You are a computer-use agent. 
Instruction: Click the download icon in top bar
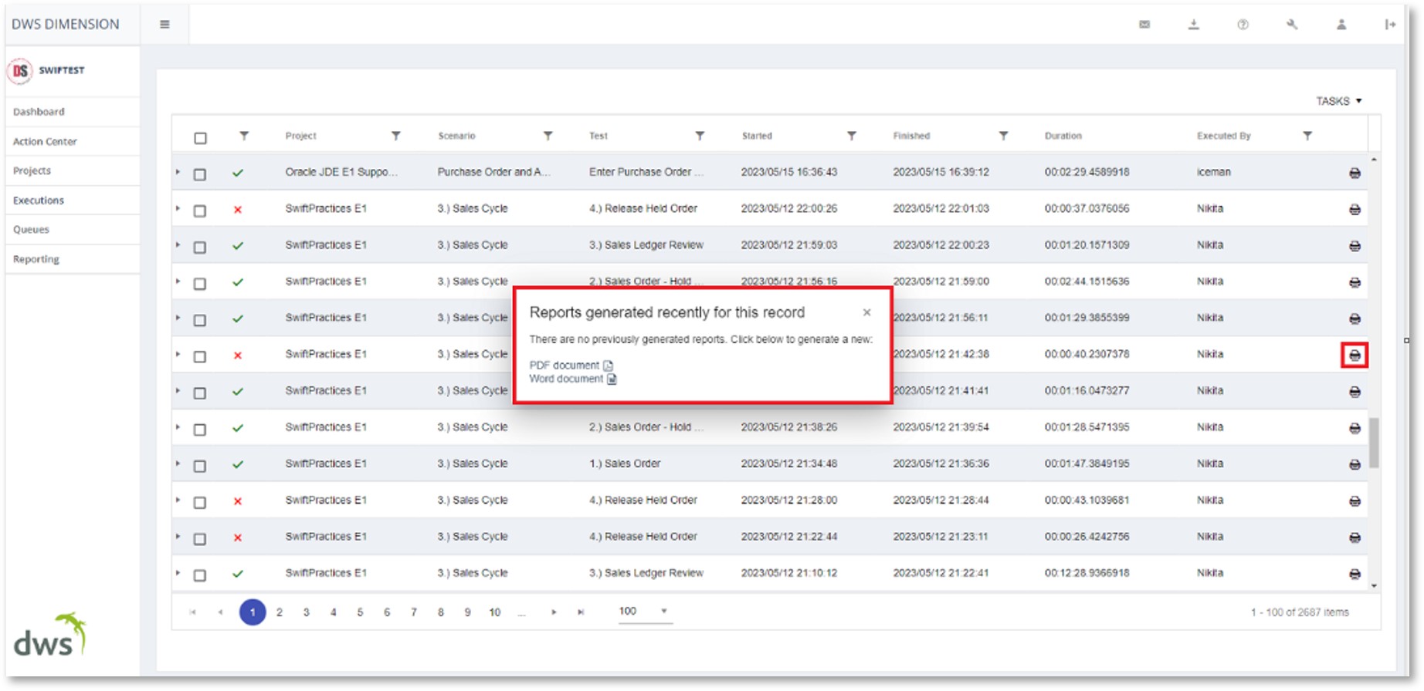pyautogui.click(x=1194, y=25)
